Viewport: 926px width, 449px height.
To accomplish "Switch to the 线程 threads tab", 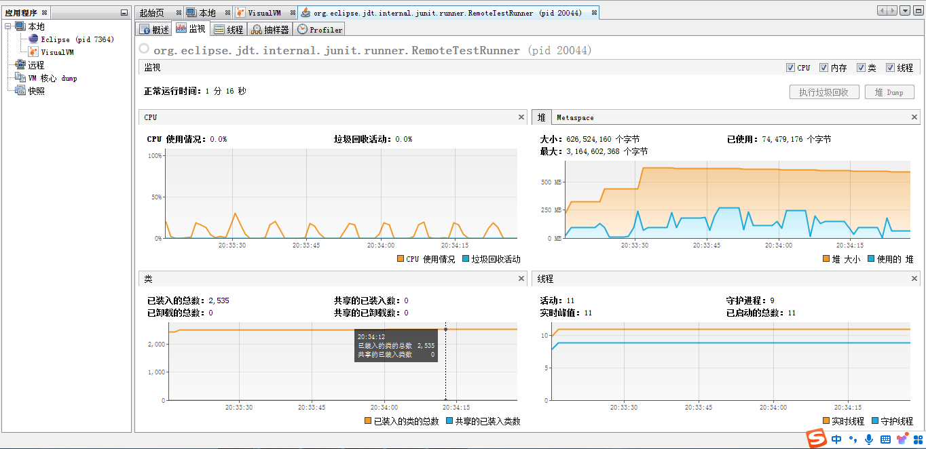I will (x=228, y=29).
